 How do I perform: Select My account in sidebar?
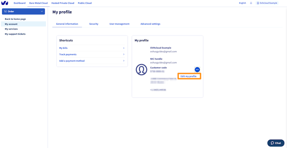tap(24, 24)
